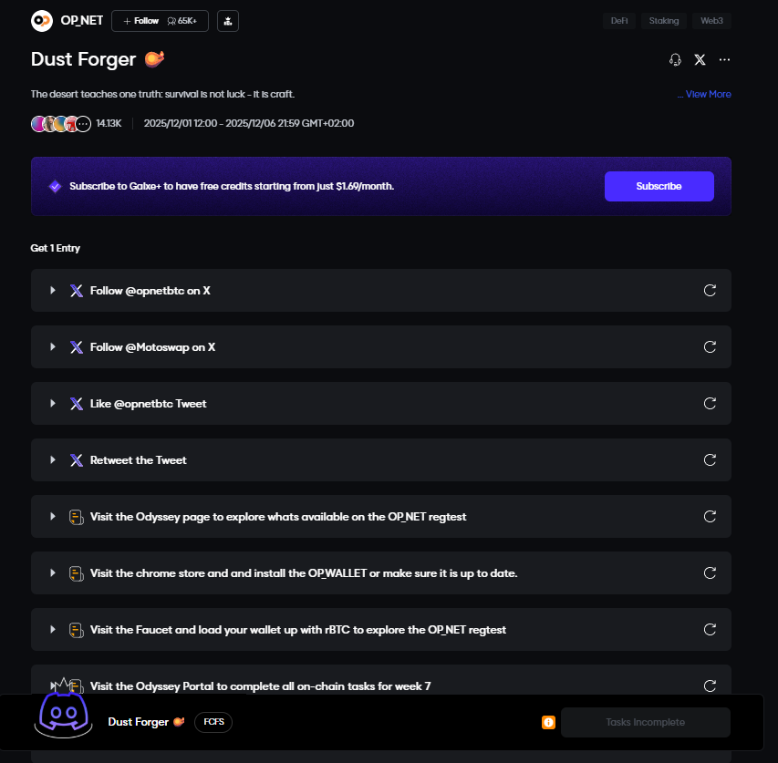
Task: Select the DeFi tag
Action: pyautogui.click(x=618, y=21)
